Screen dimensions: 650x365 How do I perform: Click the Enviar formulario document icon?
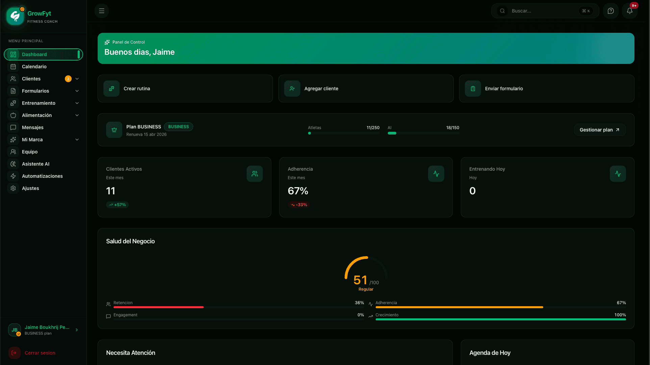pyautogui.click(x=473, y=89)
